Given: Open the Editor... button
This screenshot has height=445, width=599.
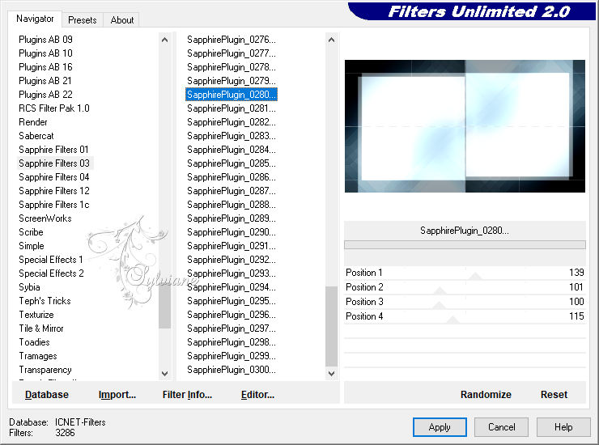Looking at the screenshot, I should coord(257,395).
